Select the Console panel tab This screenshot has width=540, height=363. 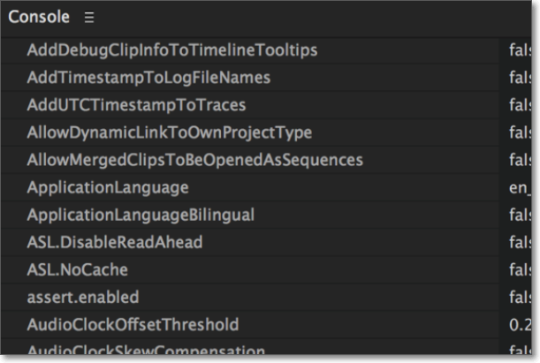pos(39,18)
